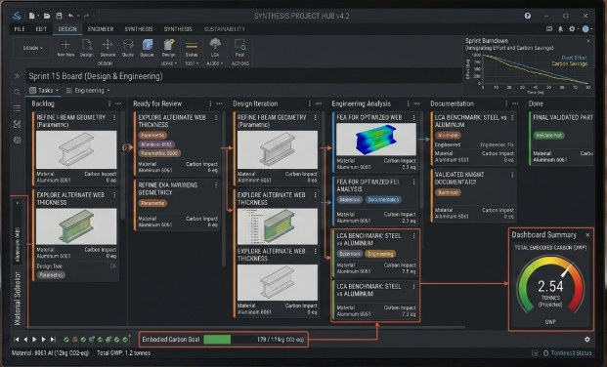Switch to the SUSTAINABILITY ribbon tab
This screenshot has width=607, height=367.
[x=225, y=29]
